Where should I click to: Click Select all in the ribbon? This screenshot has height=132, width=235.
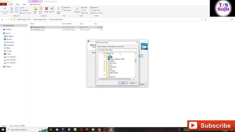[x=94, y=7]
